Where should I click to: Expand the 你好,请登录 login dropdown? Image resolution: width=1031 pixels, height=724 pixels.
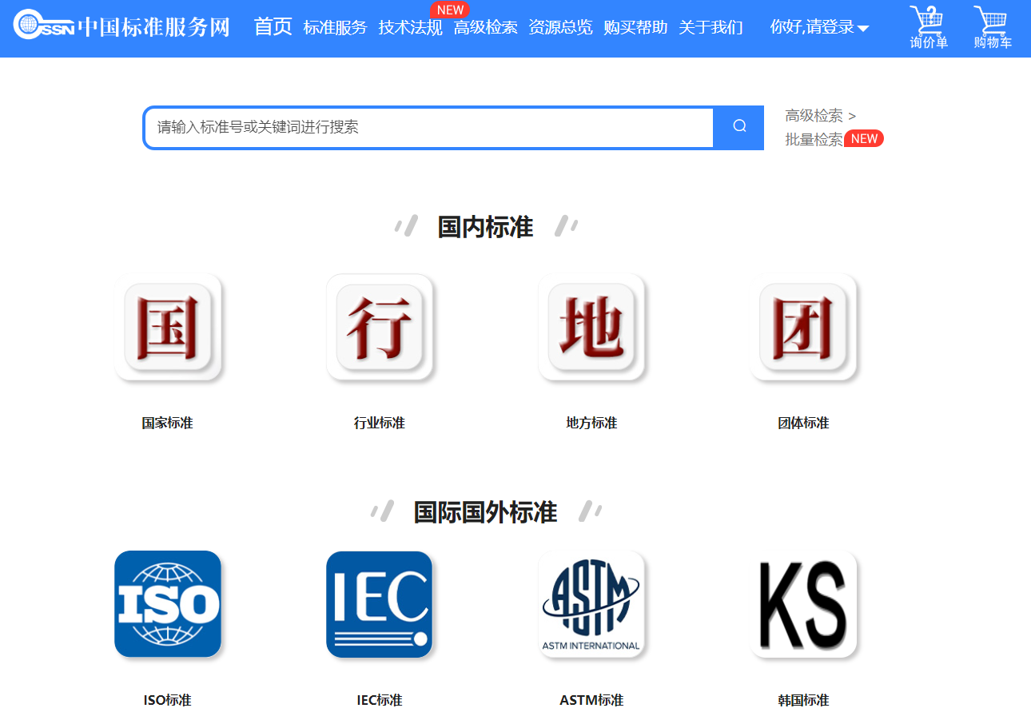819,27
